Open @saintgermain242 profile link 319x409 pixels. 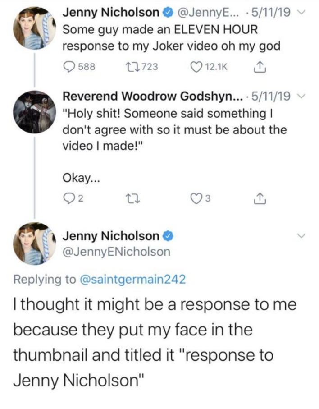132,280
